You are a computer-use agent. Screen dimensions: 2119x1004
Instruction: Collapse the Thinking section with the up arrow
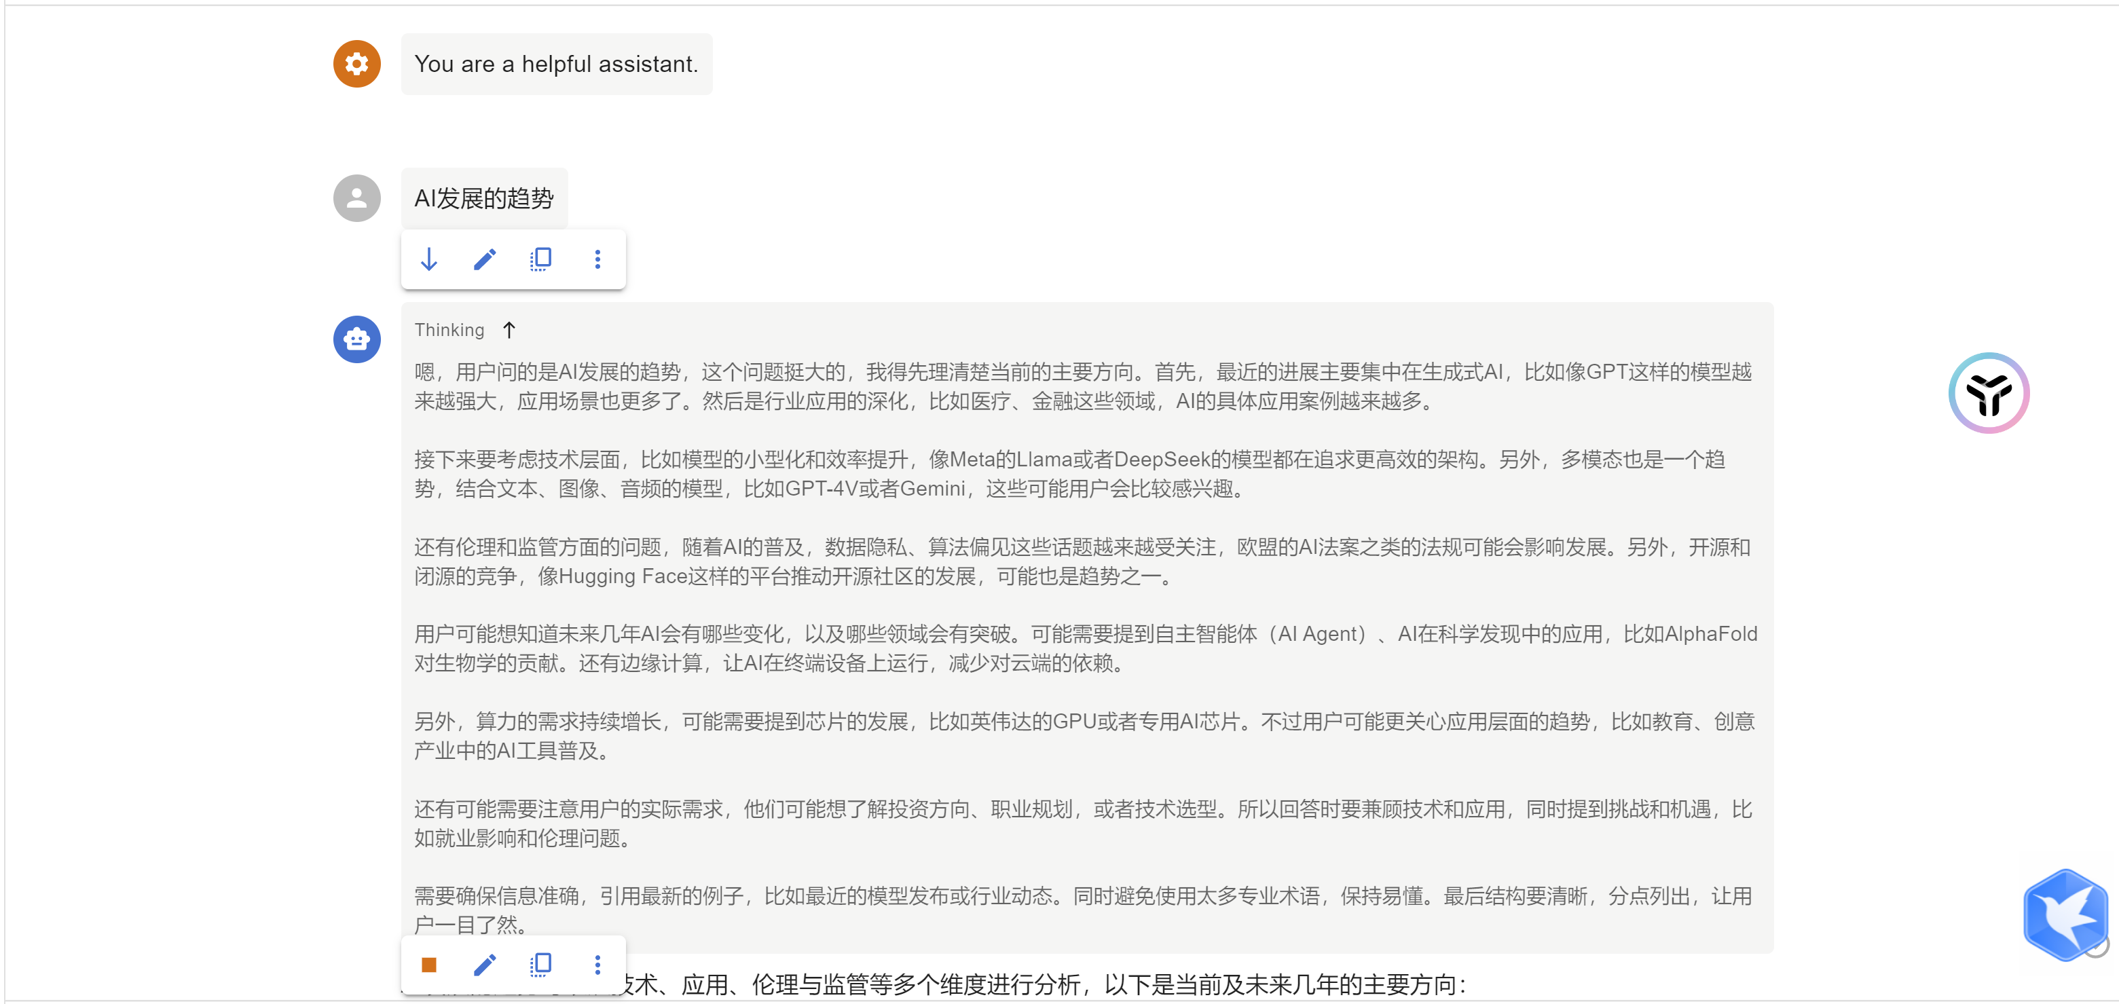(509, 330)
